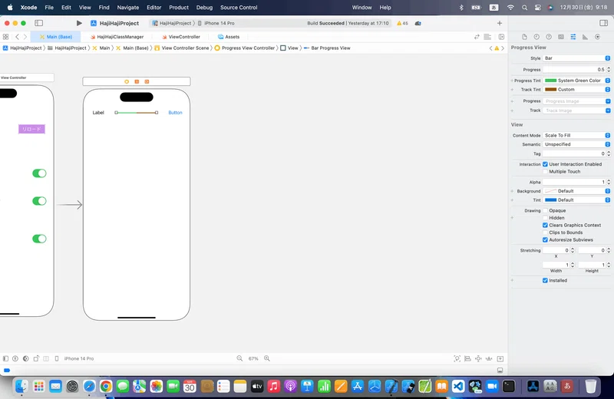Check the Hidden checkbox
The image size is (614, 399).
coord(545,218)
